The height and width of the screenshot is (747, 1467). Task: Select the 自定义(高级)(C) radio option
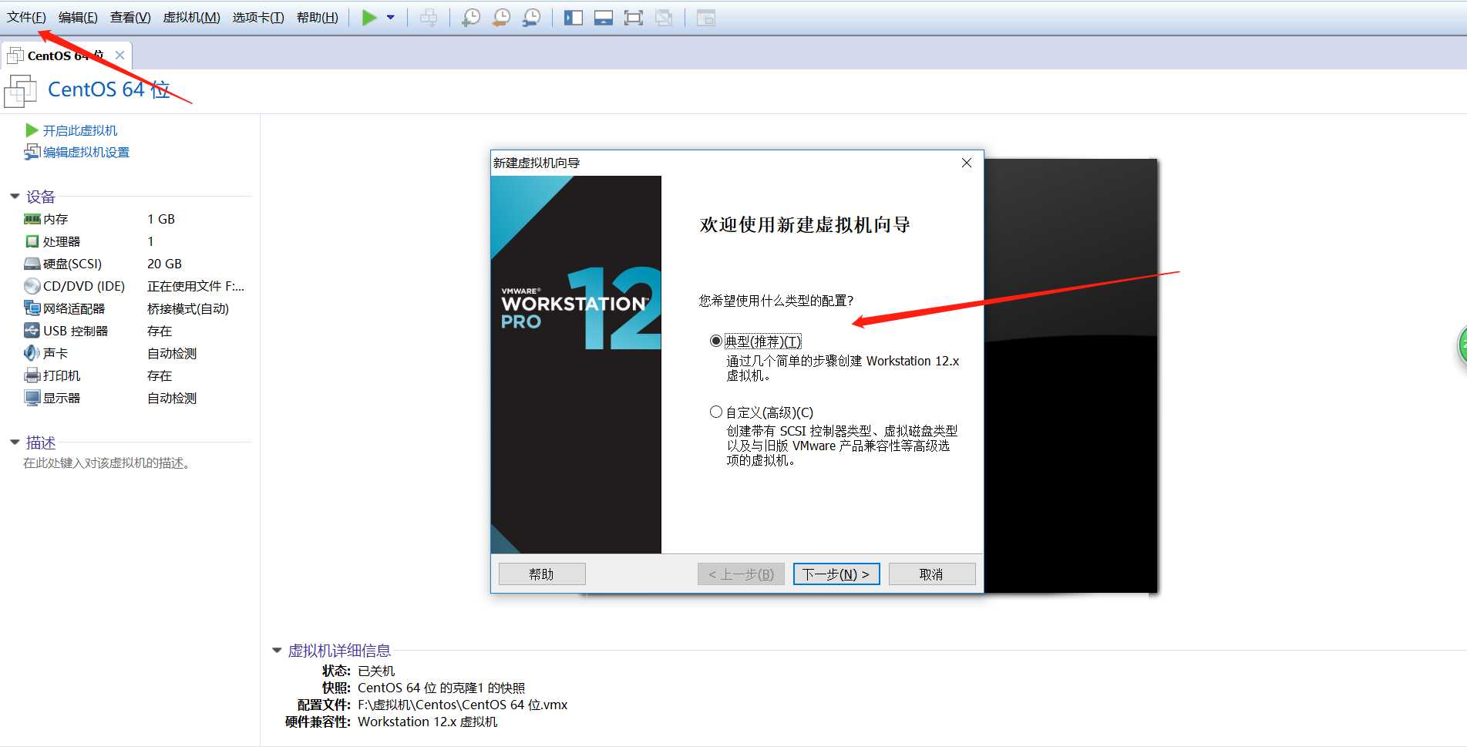tap(716, 412)
